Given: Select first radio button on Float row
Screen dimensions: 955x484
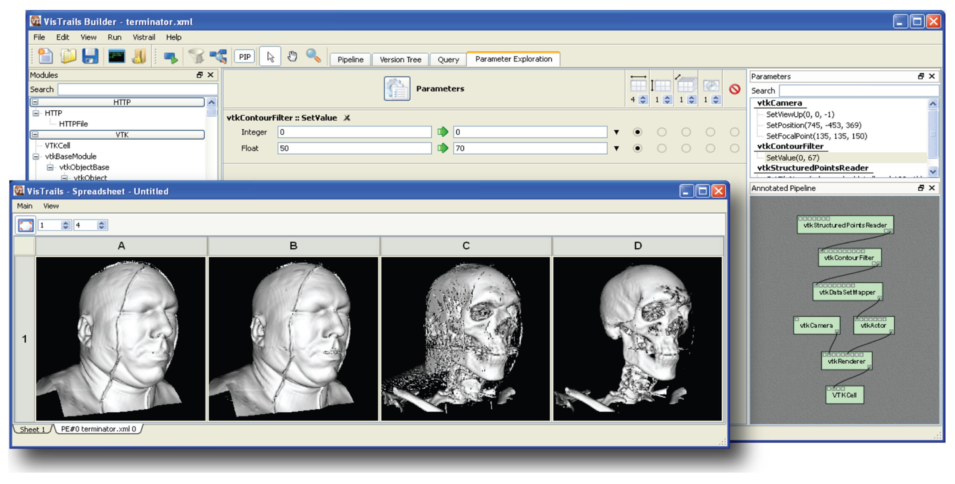Looking at the screenshot, I should (x=638, y=148).
